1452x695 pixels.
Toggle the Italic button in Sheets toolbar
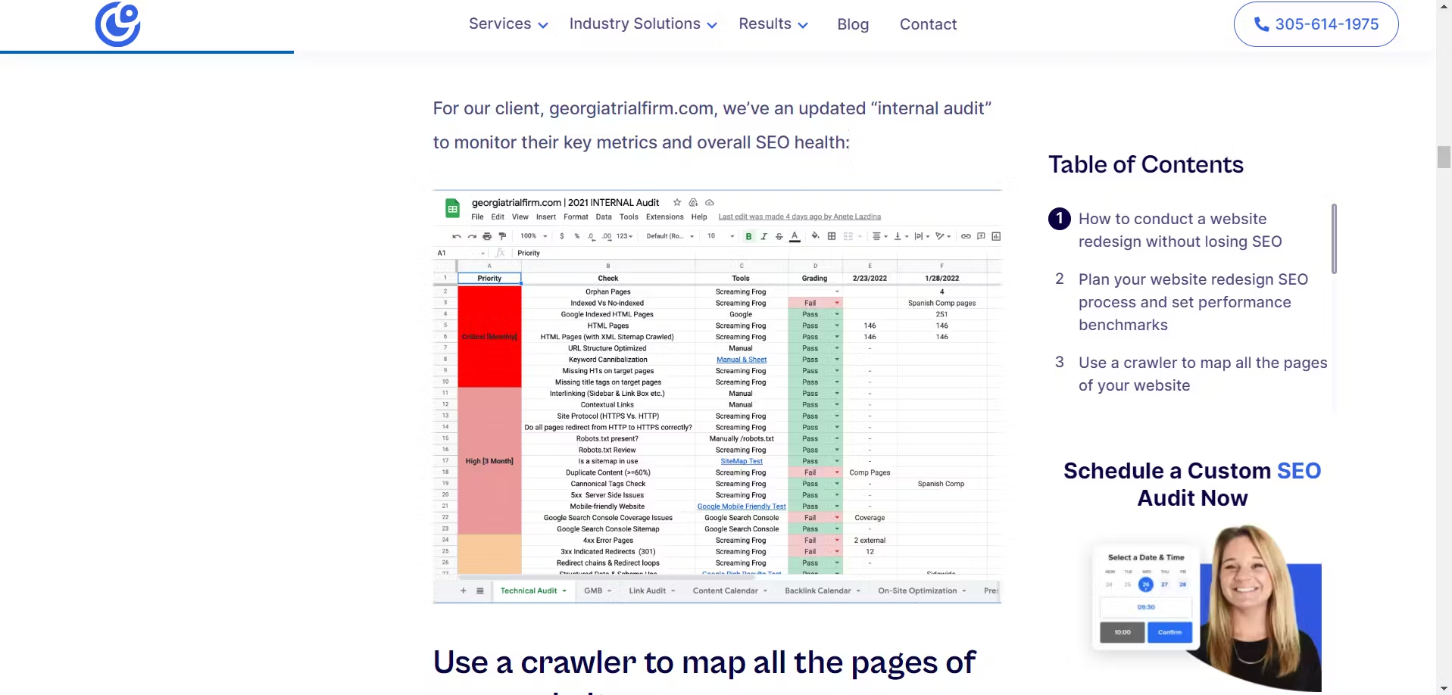pos(763,236)
